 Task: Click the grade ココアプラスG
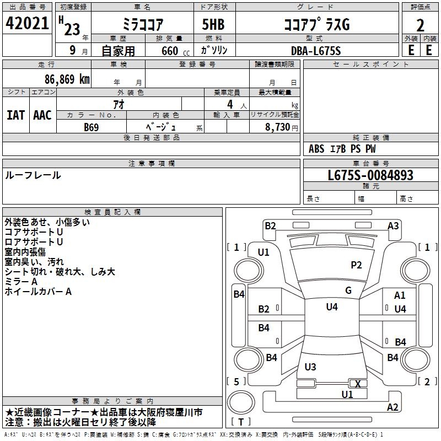pyautogui.click(x=316, y=24)
